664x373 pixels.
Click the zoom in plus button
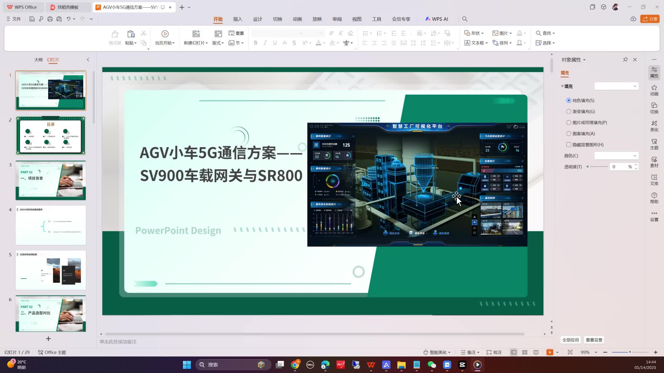pos(656,352)
